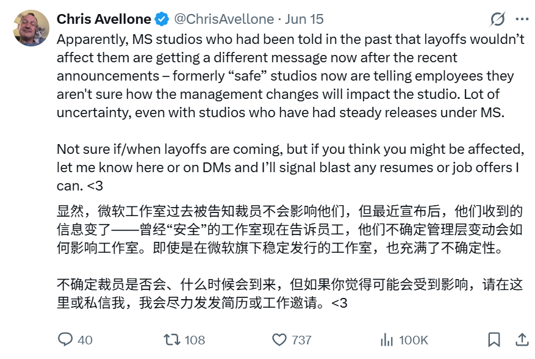535x359 pixels.
Task: Click the like count 737
Action: (x=301, y=340)
